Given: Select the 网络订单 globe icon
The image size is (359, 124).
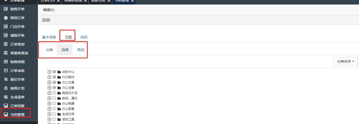Looking at the screenshot, I should tap(6, 18).
